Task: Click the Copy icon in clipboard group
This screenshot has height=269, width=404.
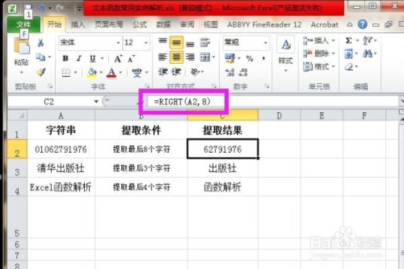Action: pyautogui.click(x=40, y=57)
